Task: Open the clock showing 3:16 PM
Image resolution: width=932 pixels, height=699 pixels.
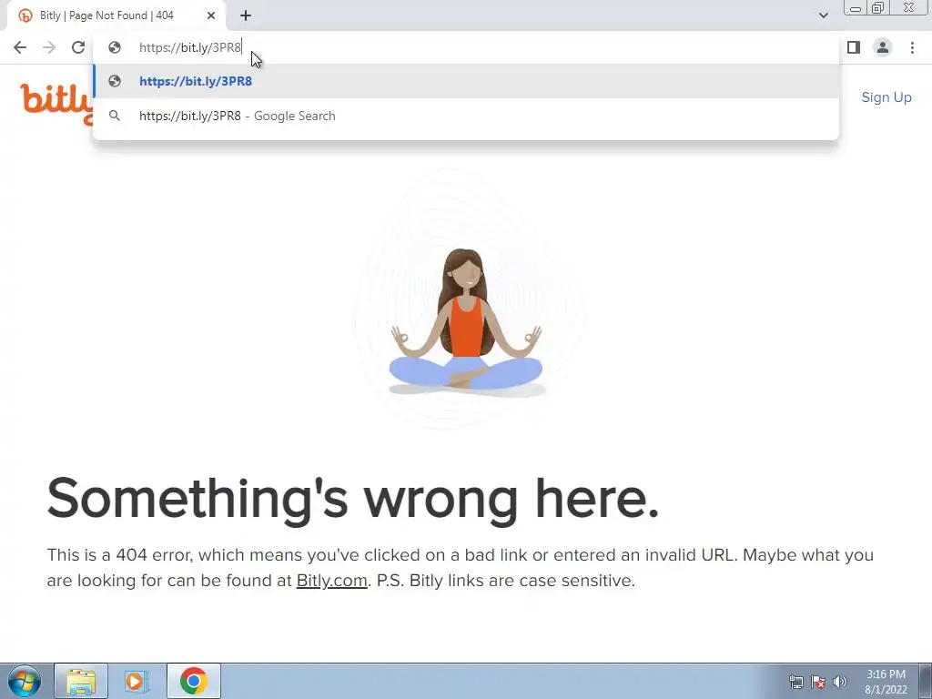Action: click(886, 682)
